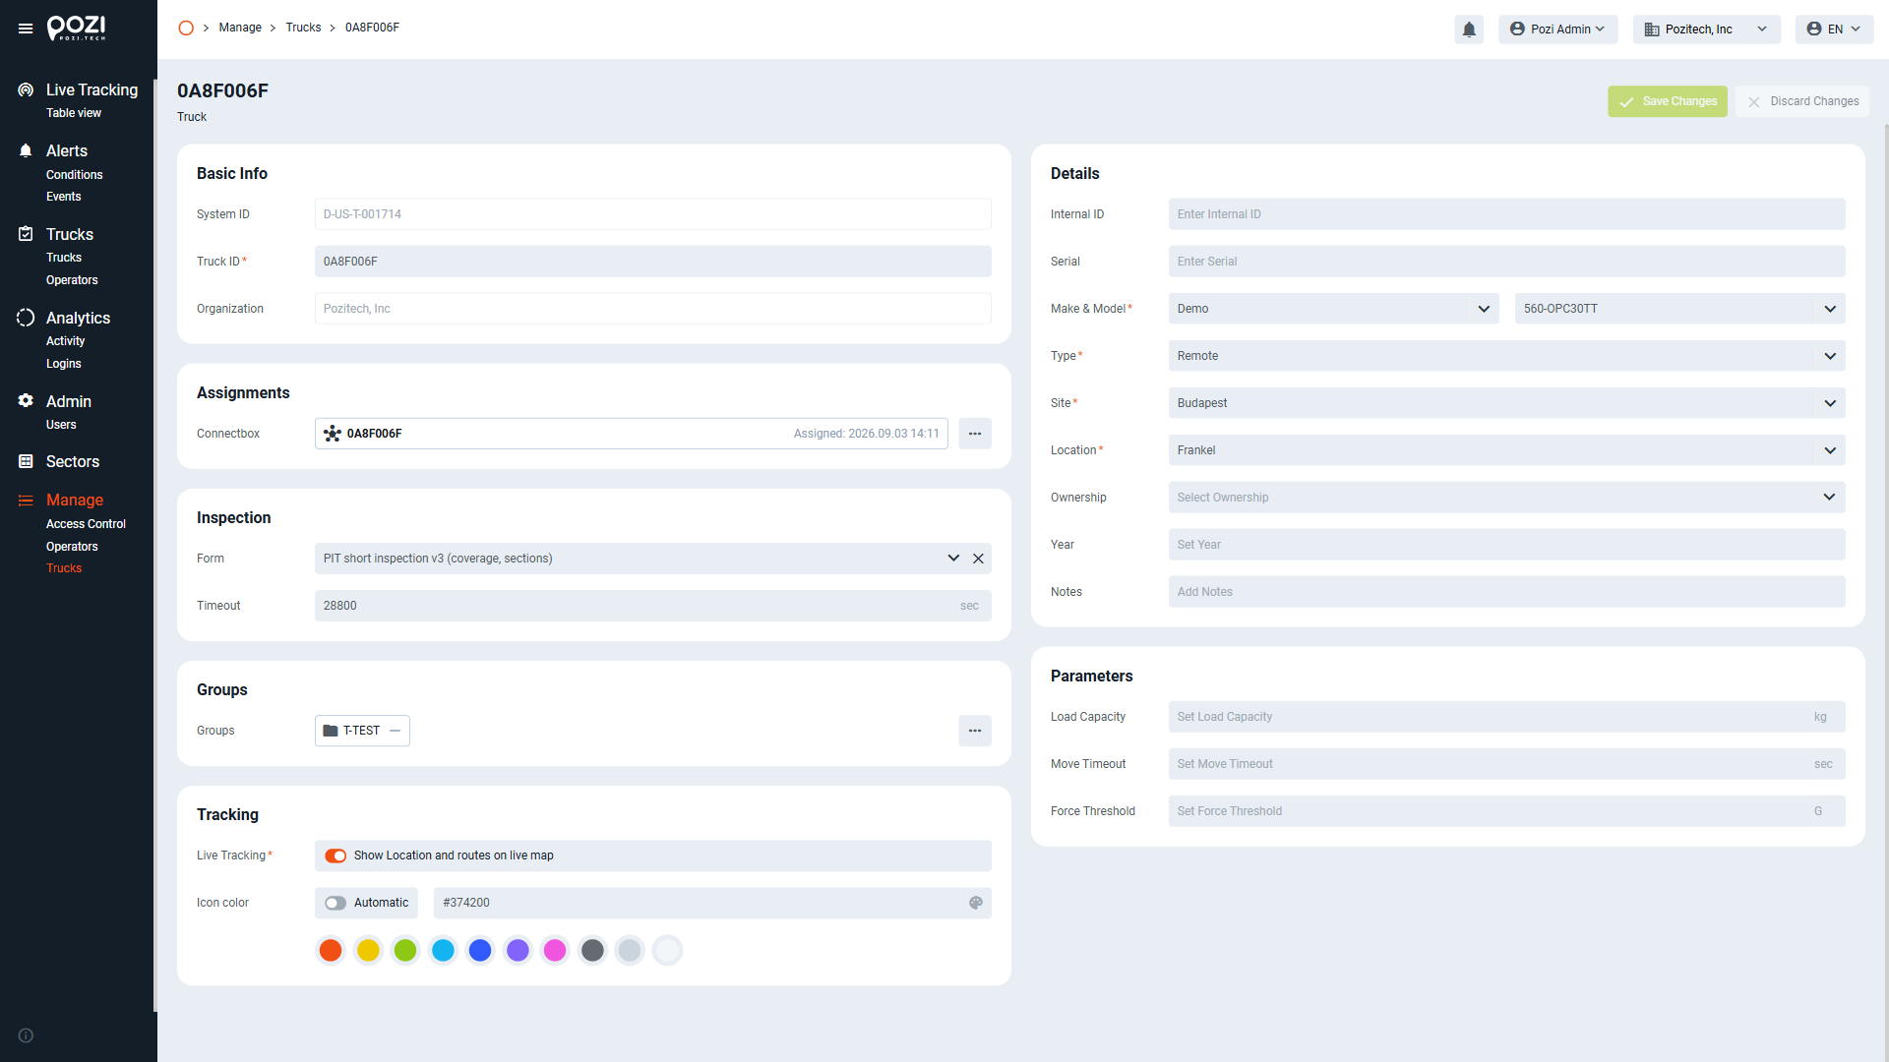Remove T-TEST group with minus icon
Image resolution: width=1889 pixels, height=1062 pixels.
pyautogui.click(x=395, y=731)
